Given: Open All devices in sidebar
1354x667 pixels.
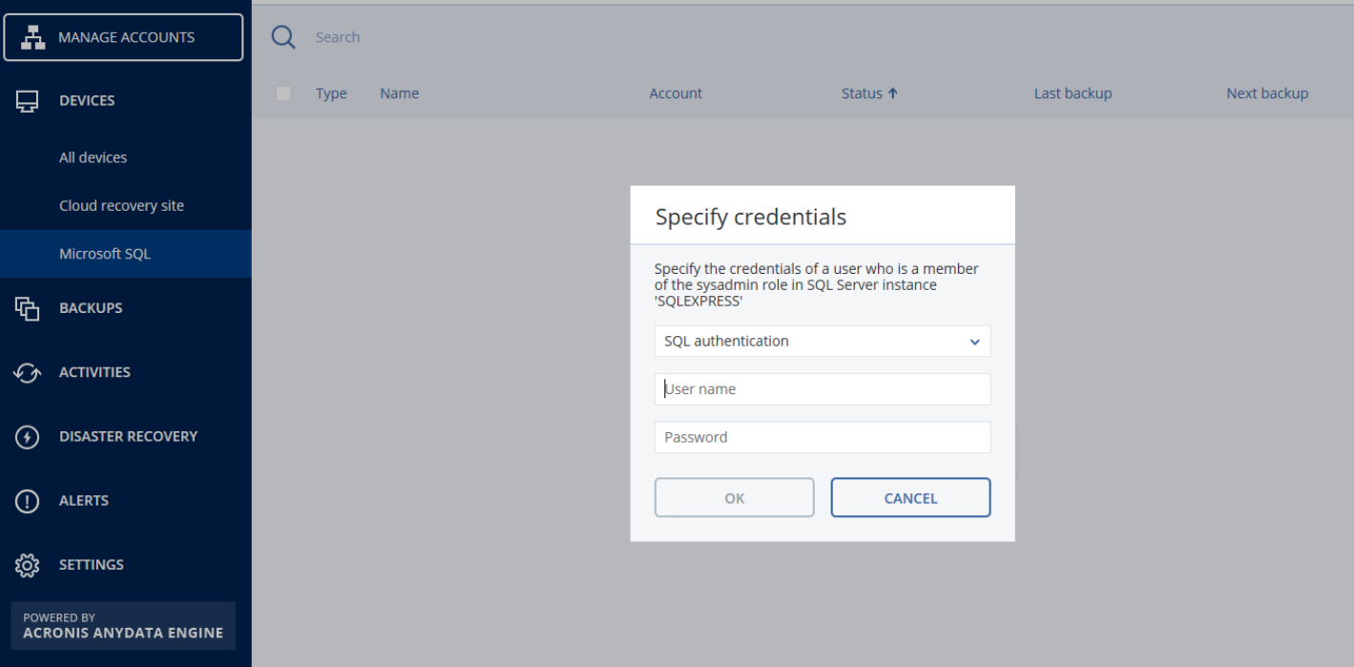Looking at the screenshot, I should 93,157.
